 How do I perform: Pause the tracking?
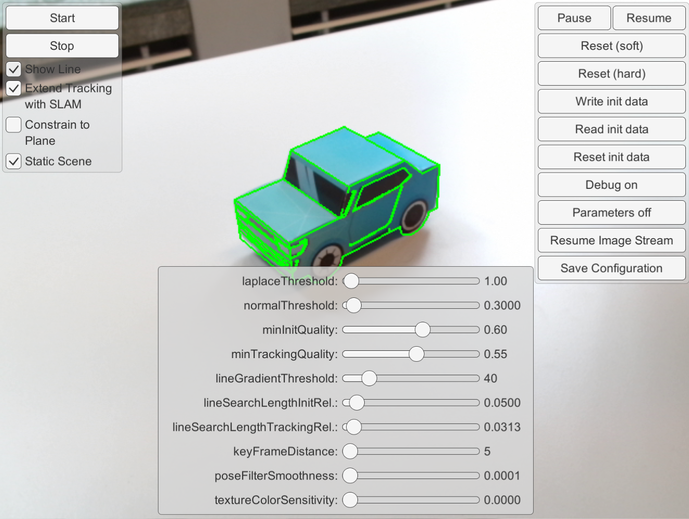coord(574,18)
